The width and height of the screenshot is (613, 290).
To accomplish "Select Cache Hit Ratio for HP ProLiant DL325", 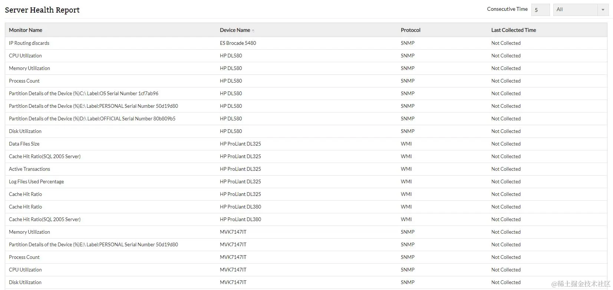I will tap(25, 194).
